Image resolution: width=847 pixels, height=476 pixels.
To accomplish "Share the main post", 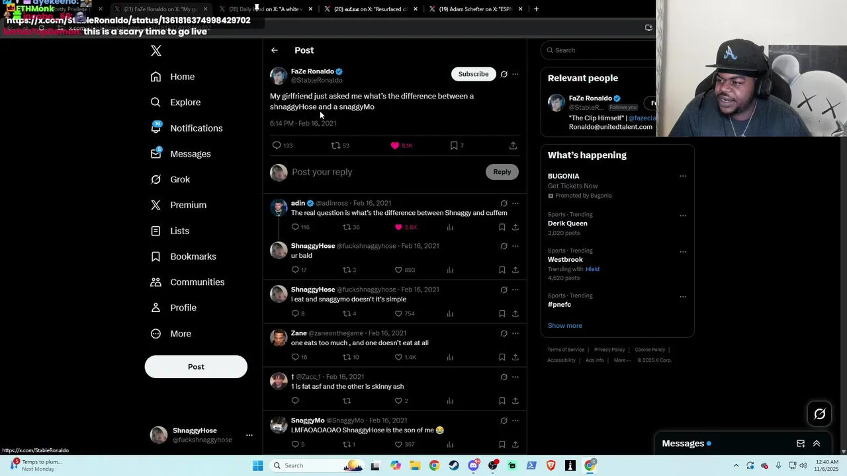I will pos(513,145).
